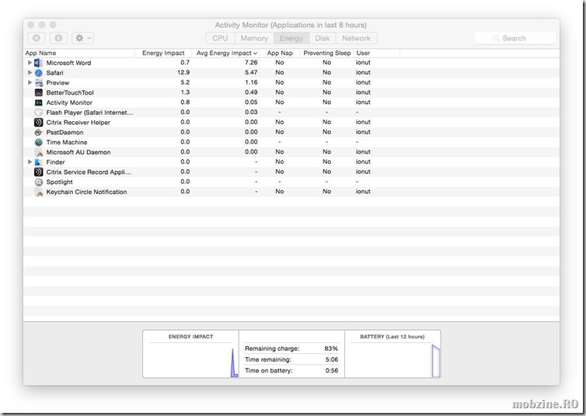586x416 pixels.
Task: Click the 7.26 average energy value
Action: 251,62
